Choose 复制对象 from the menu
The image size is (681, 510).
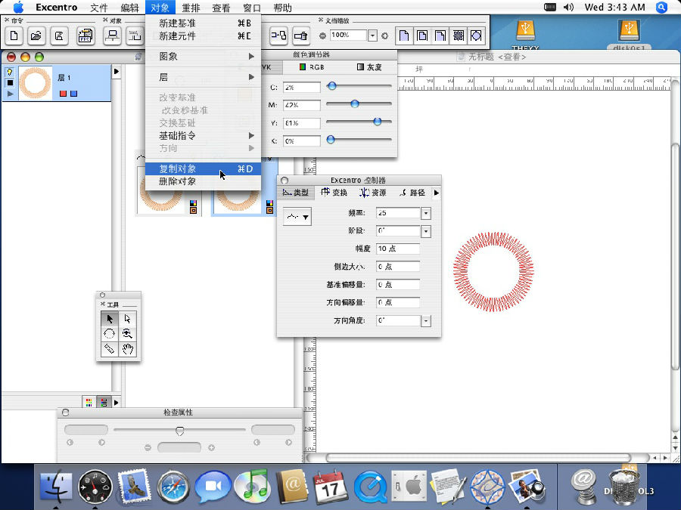177,168
